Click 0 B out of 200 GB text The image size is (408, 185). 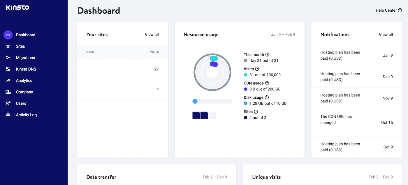point(265,89)
